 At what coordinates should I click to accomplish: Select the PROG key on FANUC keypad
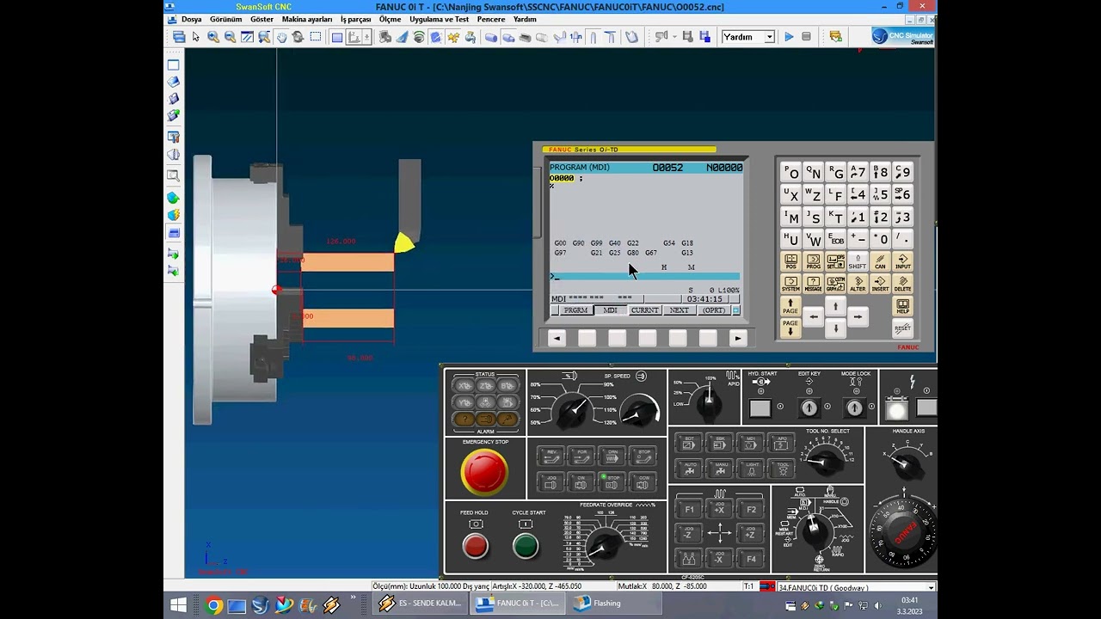pyautogui.click(x=813, y=261)
